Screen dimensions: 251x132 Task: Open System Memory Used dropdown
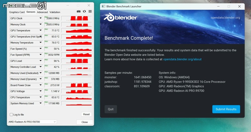(41, 103)
